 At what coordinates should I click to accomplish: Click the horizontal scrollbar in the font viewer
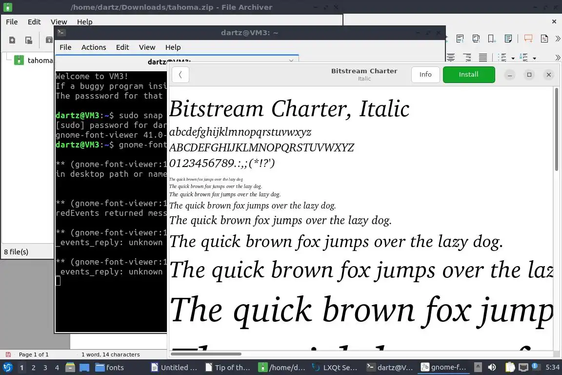206,354
